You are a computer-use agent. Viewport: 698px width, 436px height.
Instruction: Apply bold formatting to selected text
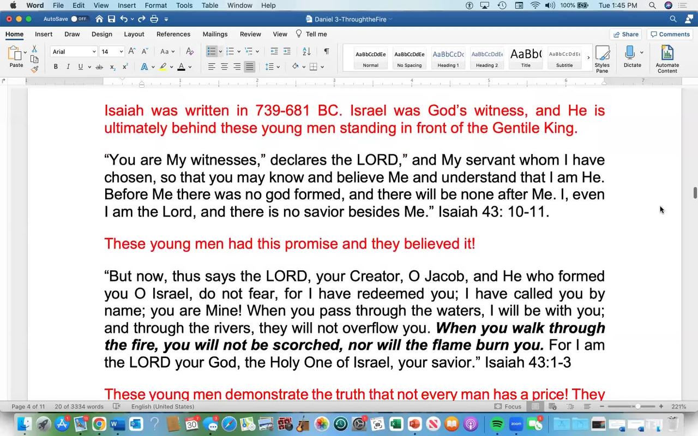(x=55, y=66)
